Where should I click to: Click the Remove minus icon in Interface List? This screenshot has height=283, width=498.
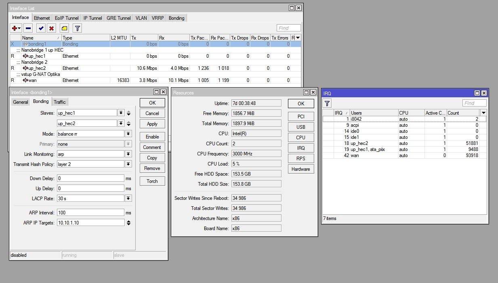[x=28, y=28]
